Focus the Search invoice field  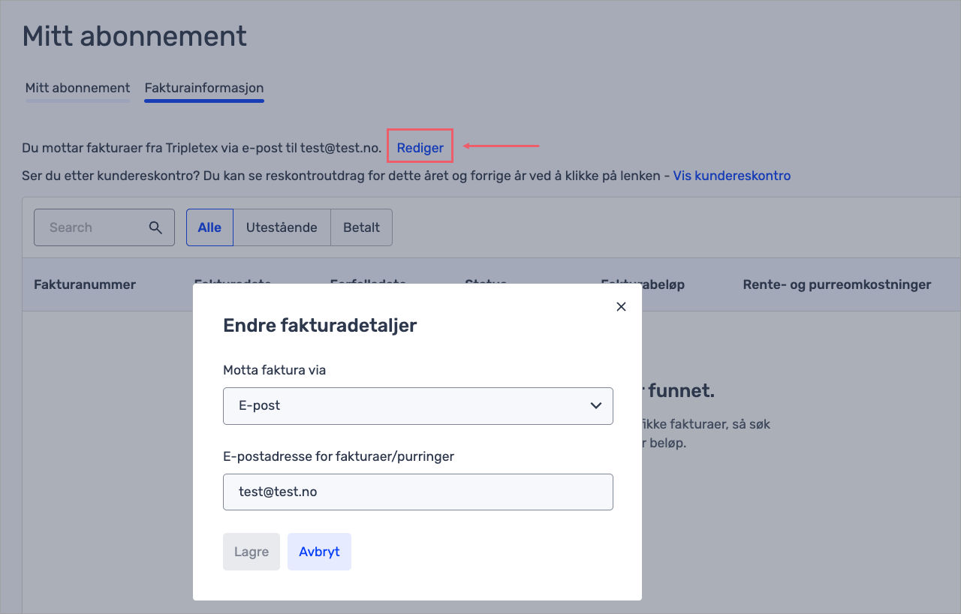(94, 227)
